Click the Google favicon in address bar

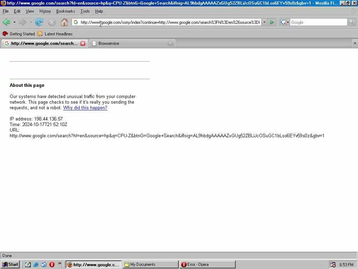pos(76,22)
